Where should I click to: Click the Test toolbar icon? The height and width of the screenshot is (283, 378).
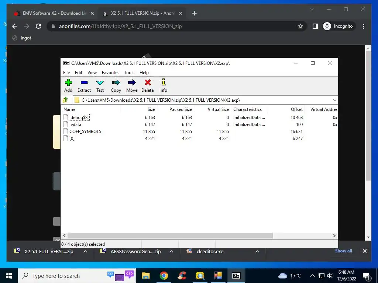(100, 85)
